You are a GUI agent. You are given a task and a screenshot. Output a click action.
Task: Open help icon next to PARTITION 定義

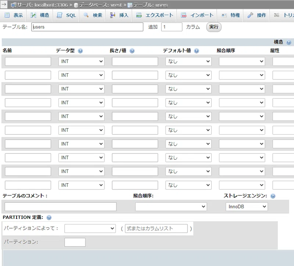tap(49, 217)
